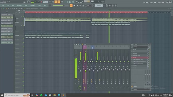Select the last untitled item in picker
The width and height of the screenshot is (173, 97).
click(x=7, y=43)
